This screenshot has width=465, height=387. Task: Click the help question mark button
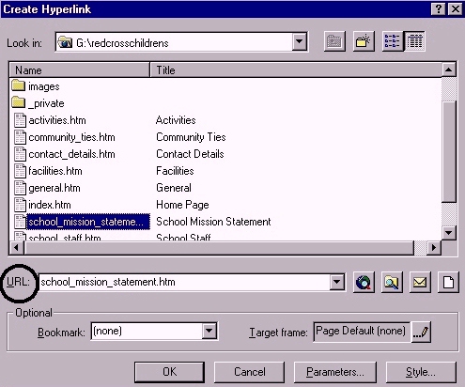click(439, 9)
